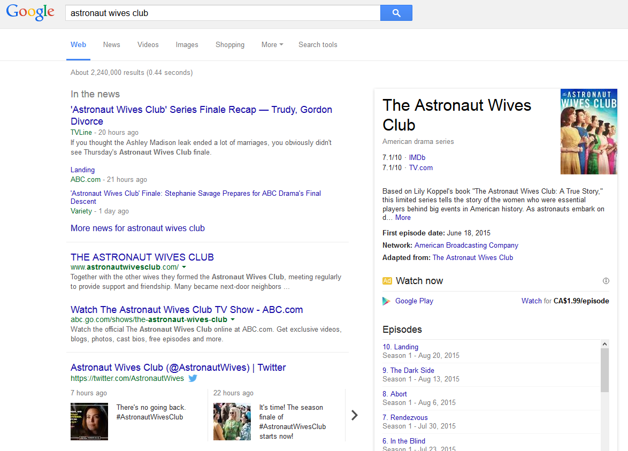
Task: Click the yellow Ad badge
Action: coord(387,281)
